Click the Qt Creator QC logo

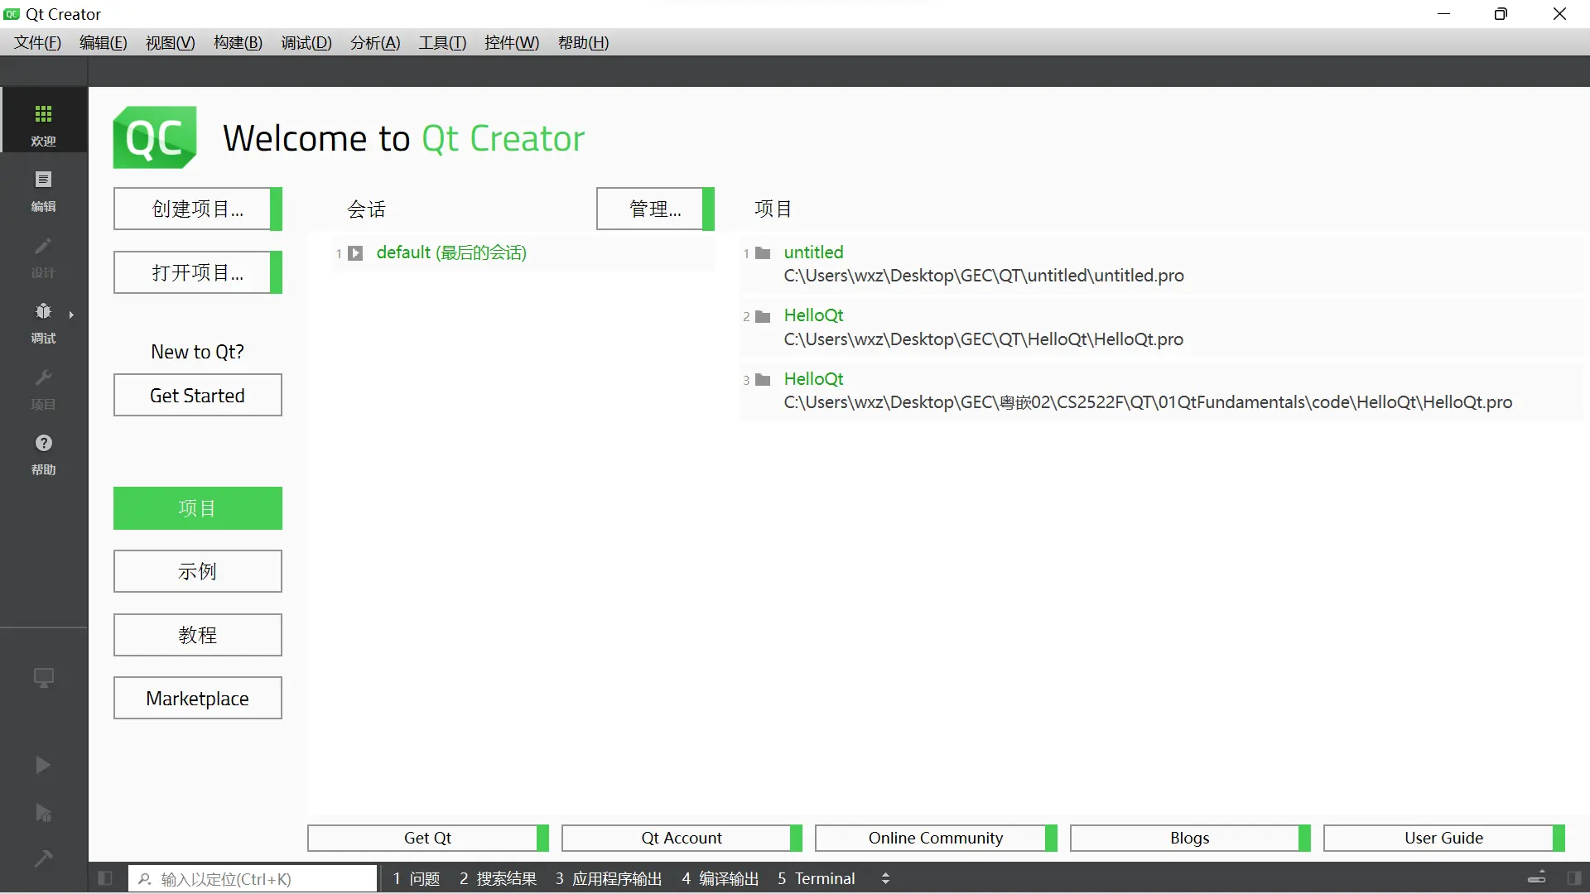pos(155,137)
